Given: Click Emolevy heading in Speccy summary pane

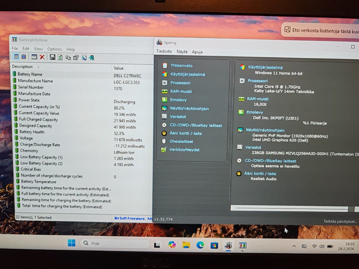Looking at the screenshot, I should pos(255,112).
